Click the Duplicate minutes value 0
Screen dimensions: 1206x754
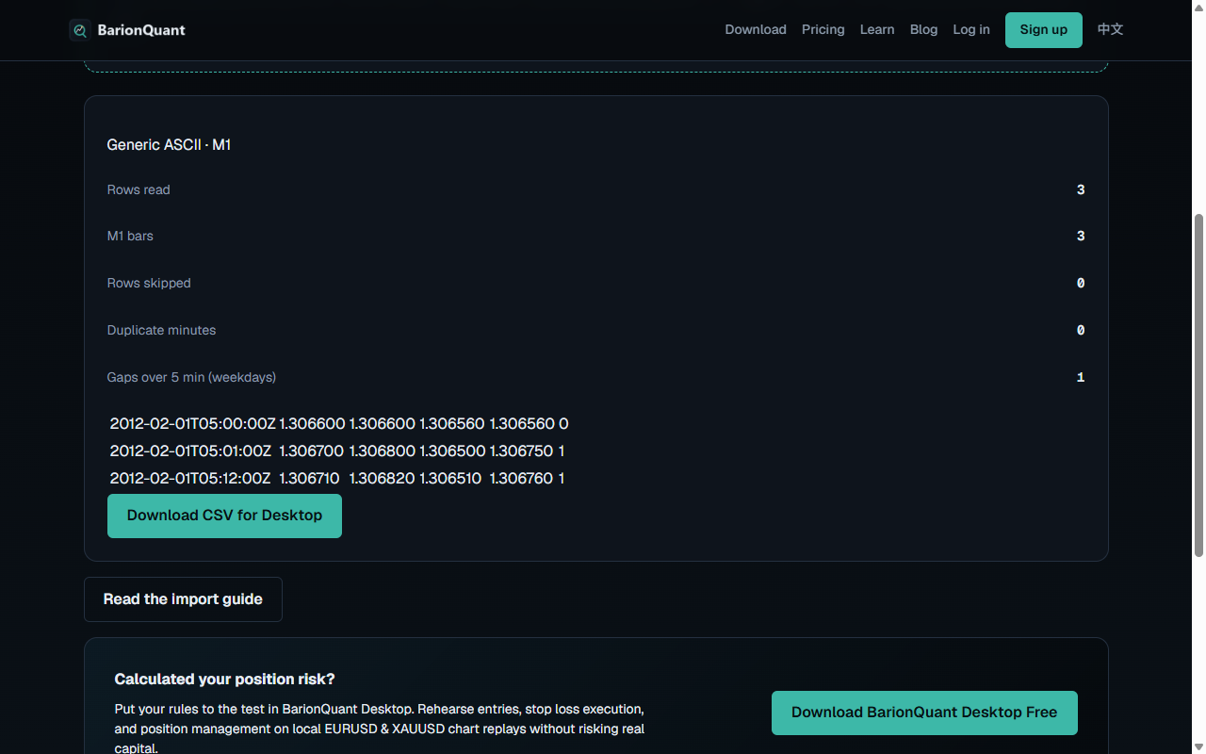tap(1081, 330)
